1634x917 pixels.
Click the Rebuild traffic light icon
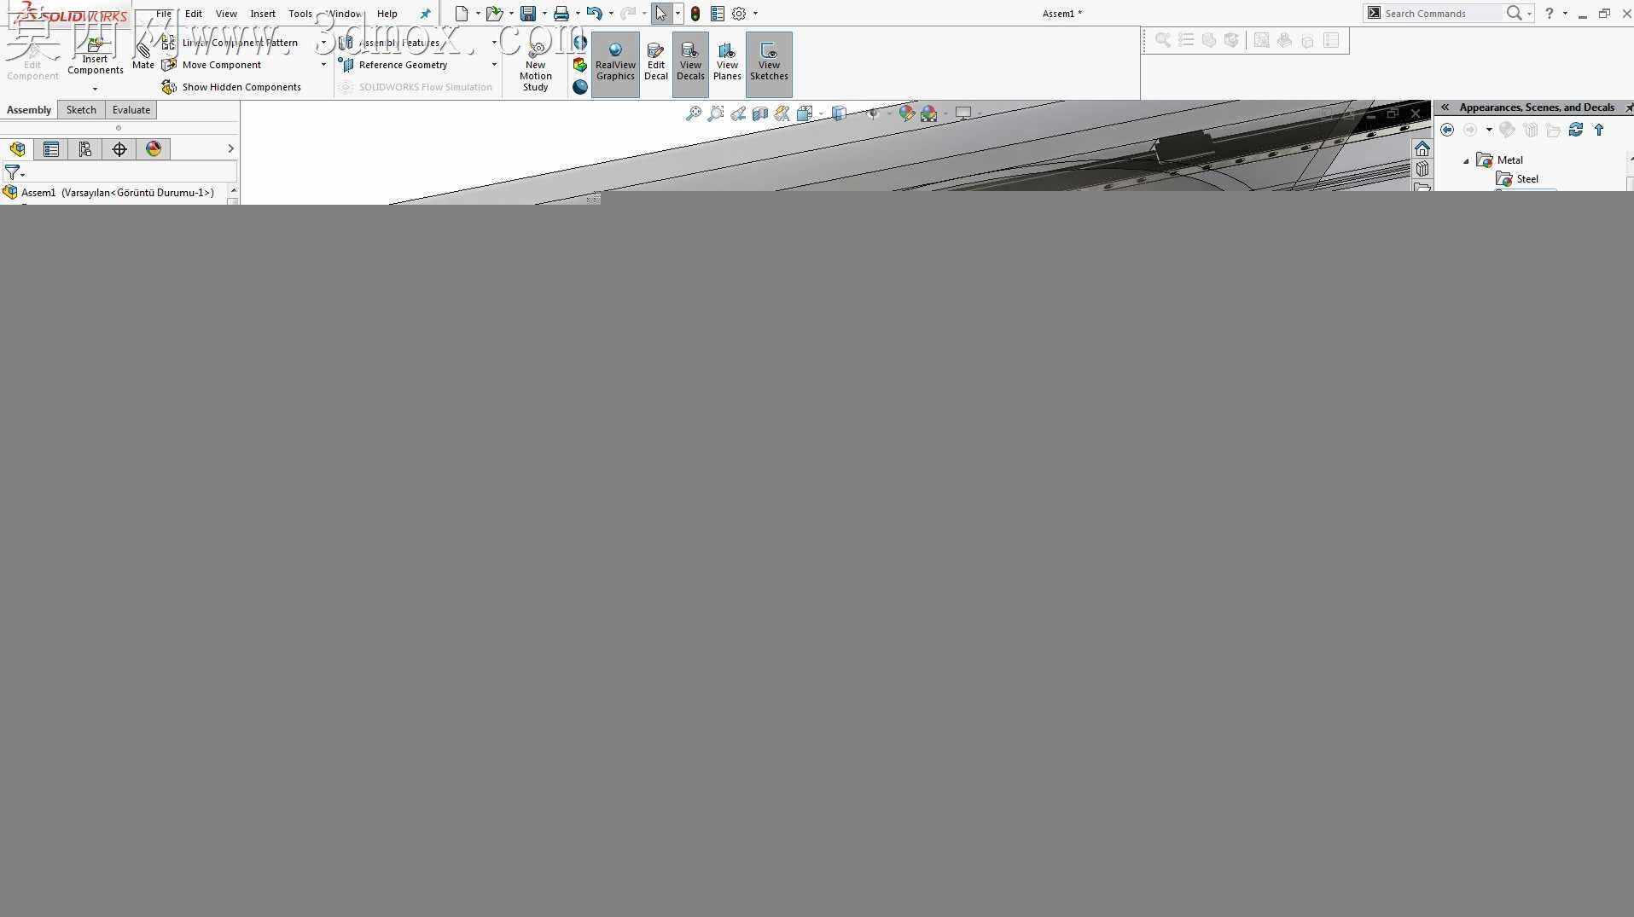point(695,14)
